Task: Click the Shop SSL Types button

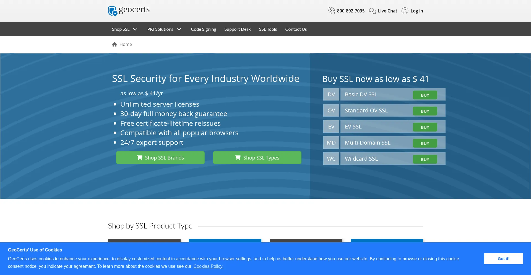Action: coord(257,158)
